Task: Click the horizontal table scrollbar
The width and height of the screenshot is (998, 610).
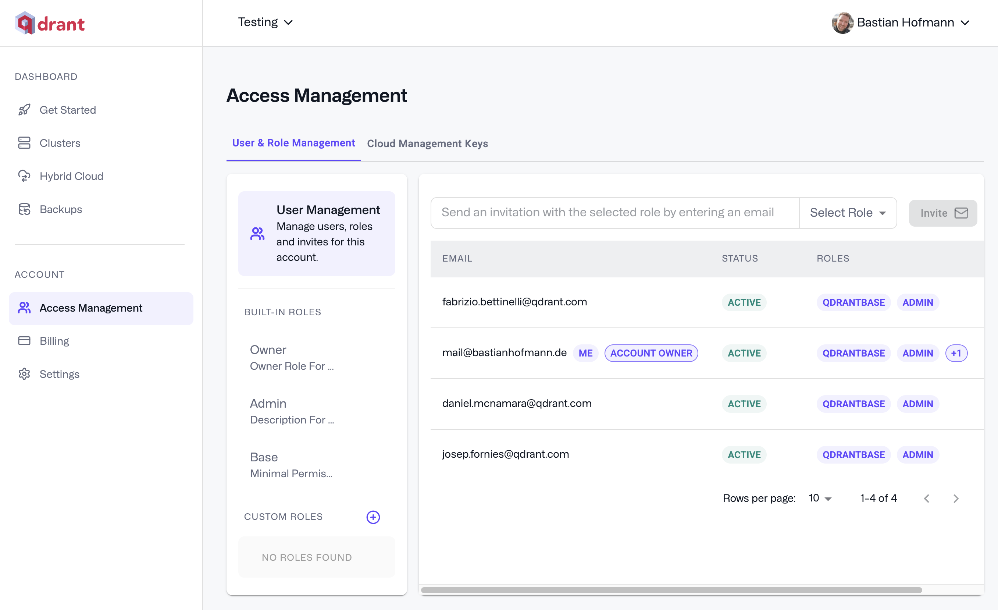Action: (x=671, y=590)
